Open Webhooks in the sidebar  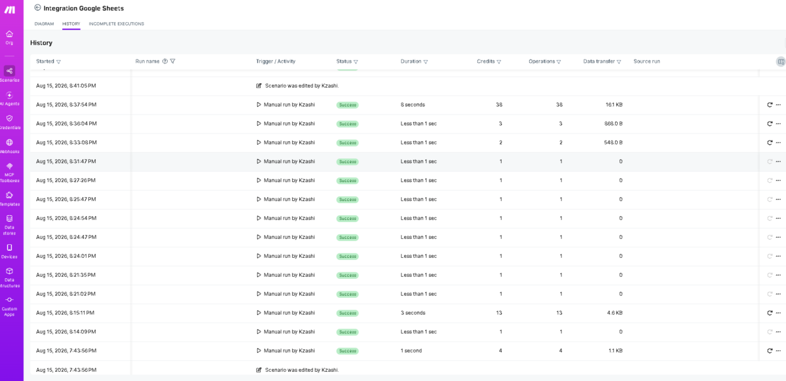tap(9, 145)
